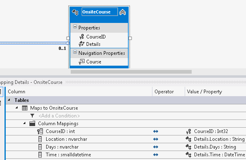Select the Details property in the entity
Image resolution: width=246 pixels, height=160 pixels.
pyautogui.click(x=93, y=44)
